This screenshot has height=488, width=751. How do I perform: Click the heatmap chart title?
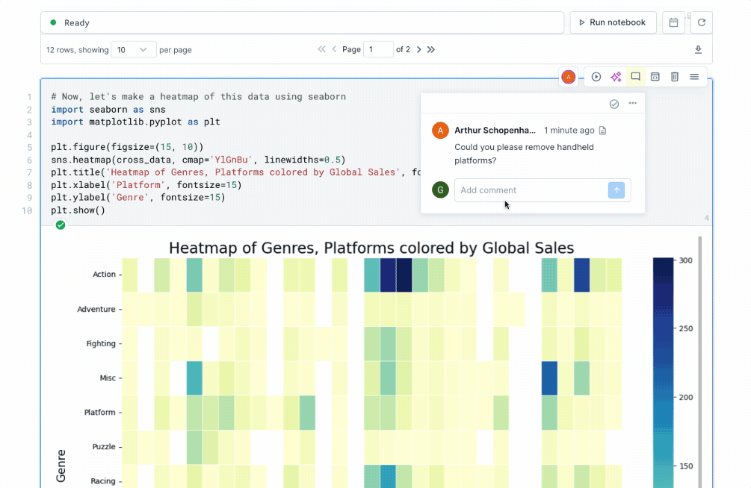371,248
